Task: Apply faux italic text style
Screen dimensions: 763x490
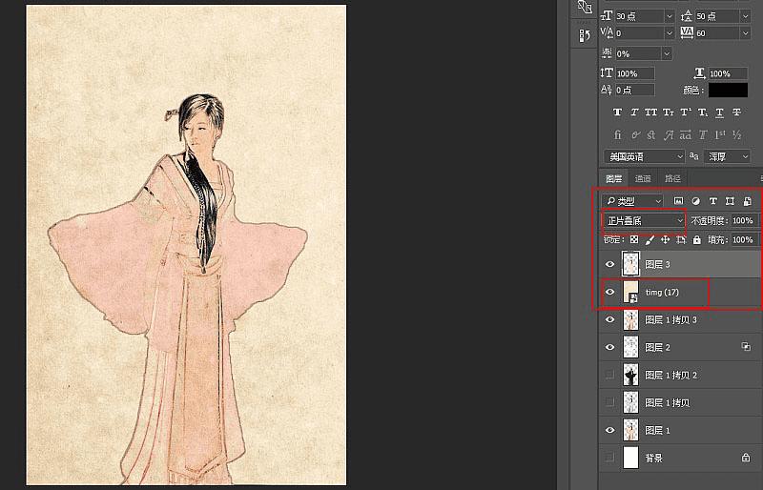Action: (x=634, y=112)
